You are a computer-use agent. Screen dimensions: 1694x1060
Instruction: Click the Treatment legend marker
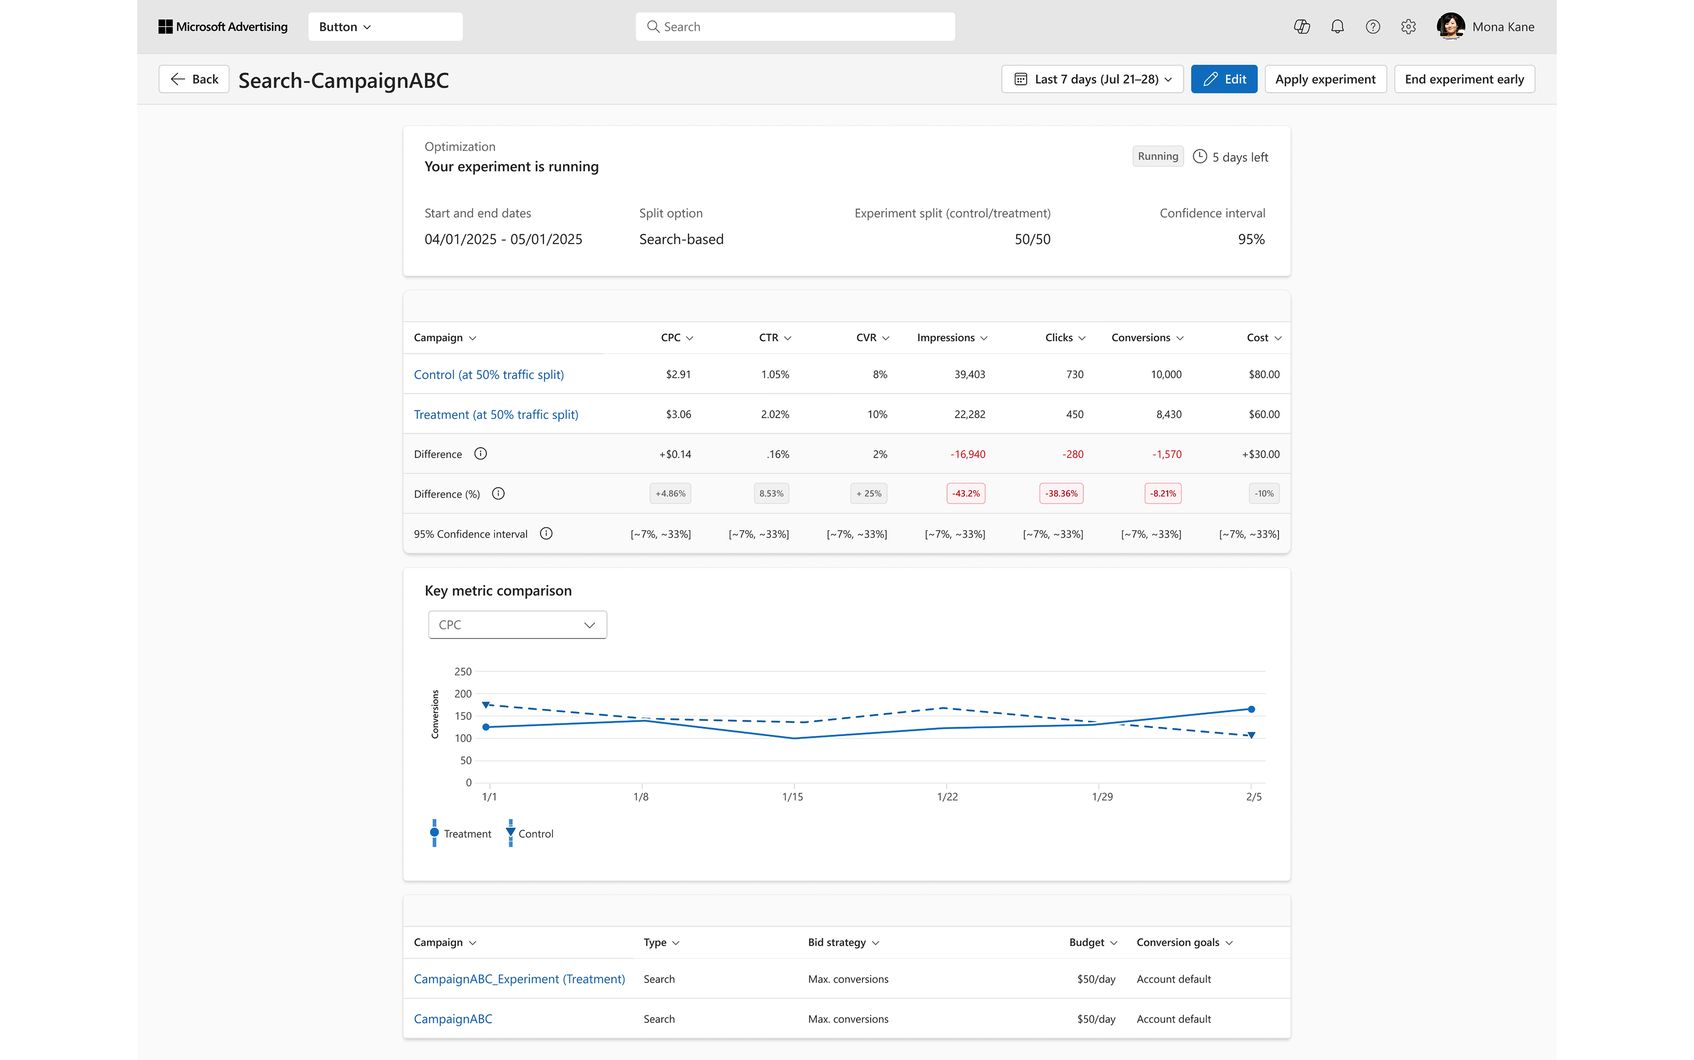(x=435, y=833)
